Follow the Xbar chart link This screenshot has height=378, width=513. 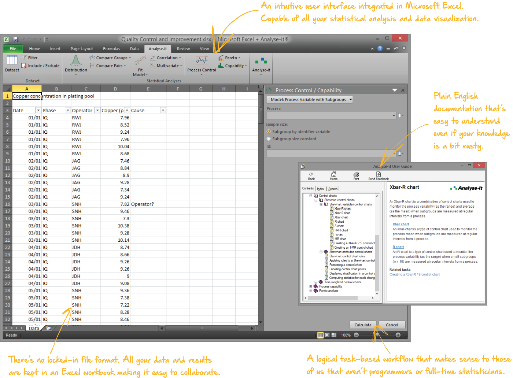pyautogui.click(x=401, y=224)
